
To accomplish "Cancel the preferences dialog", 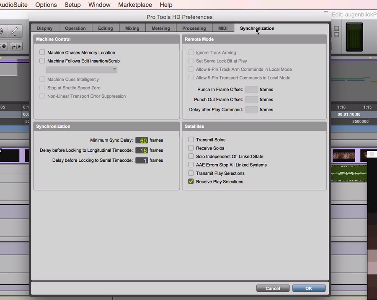I will 273,288.
